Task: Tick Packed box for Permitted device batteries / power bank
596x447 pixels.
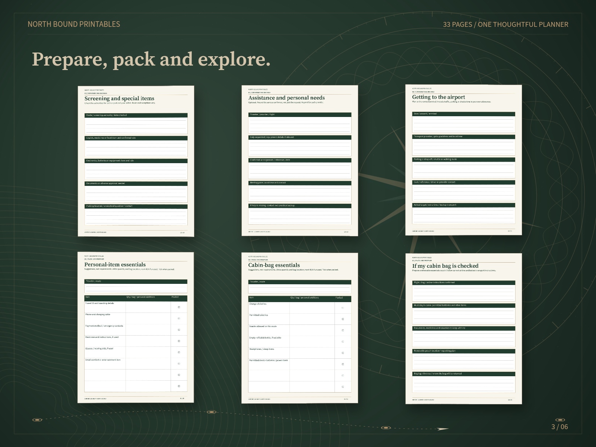Action: click(x=343, y=364)
